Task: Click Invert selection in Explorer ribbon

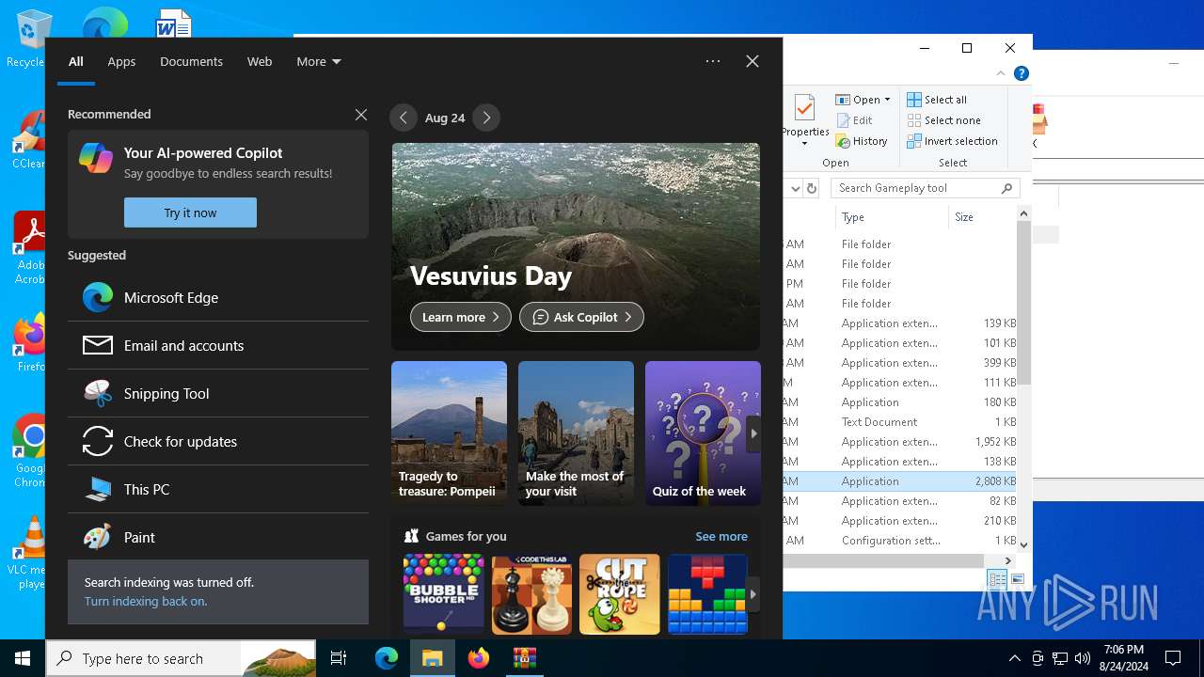Action: tap(952, 141)
